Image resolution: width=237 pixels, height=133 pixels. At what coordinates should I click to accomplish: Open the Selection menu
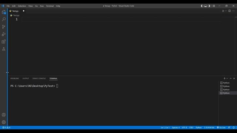coord(22,6)
